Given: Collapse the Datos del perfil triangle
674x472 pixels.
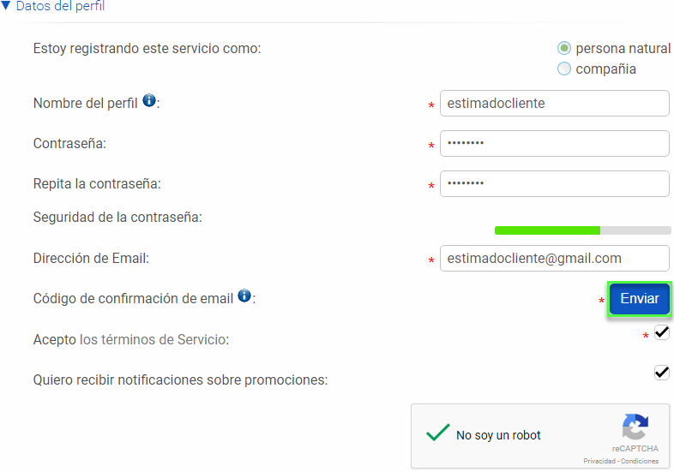Looking at the screenshot, I should (x=6, y=6).
